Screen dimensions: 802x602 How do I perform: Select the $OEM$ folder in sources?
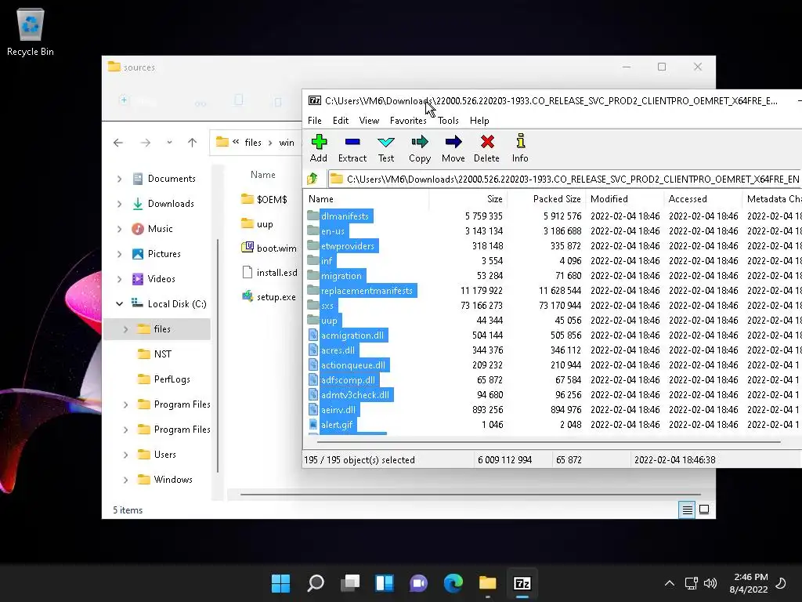pyautogui.click(x=265, y=199)
